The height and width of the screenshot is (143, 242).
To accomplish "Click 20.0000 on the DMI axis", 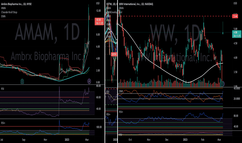I will (x=237, y=99).
